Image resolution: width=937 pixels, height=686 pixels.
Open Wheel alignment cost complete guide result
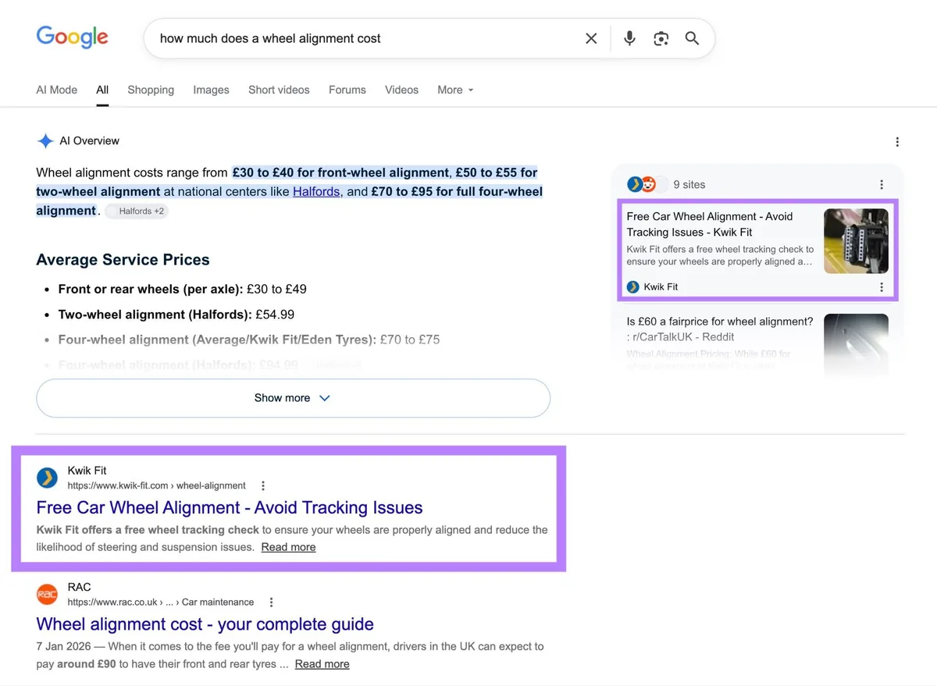coord(205,624)
